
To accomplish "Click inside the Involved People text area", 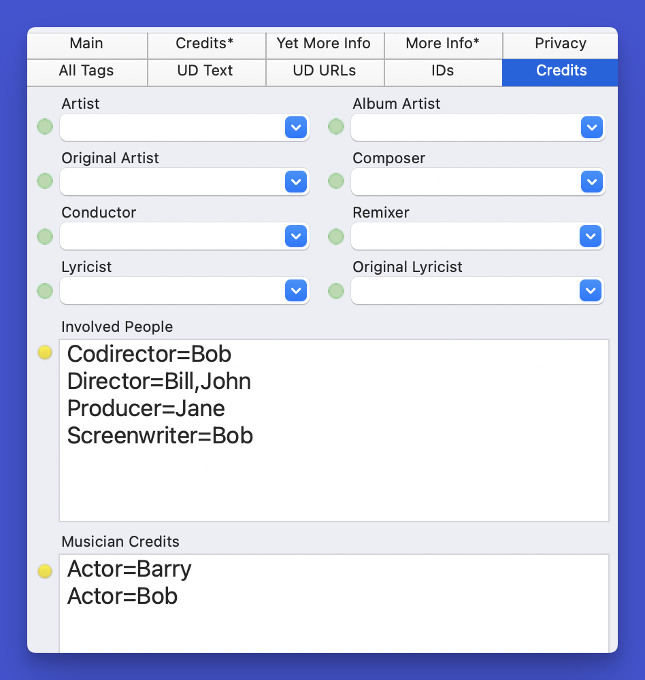I will [333, 476].
